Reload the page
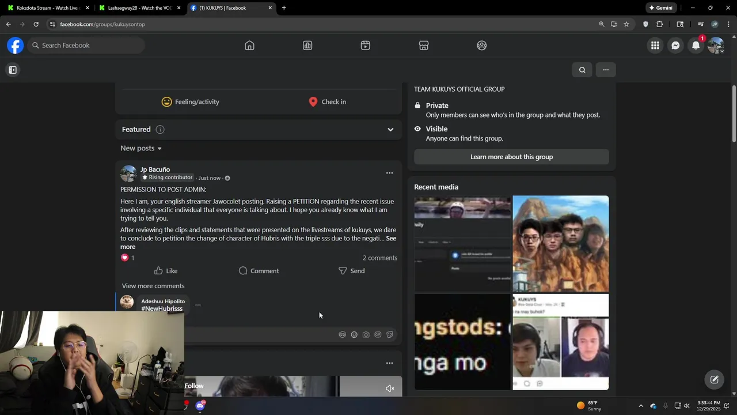This screenshot has height=415, width=737. (x=36, y=24)
